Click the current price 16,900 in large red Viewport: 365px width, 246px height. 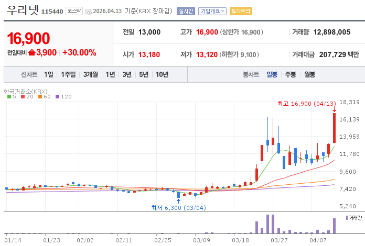point(28,38)
